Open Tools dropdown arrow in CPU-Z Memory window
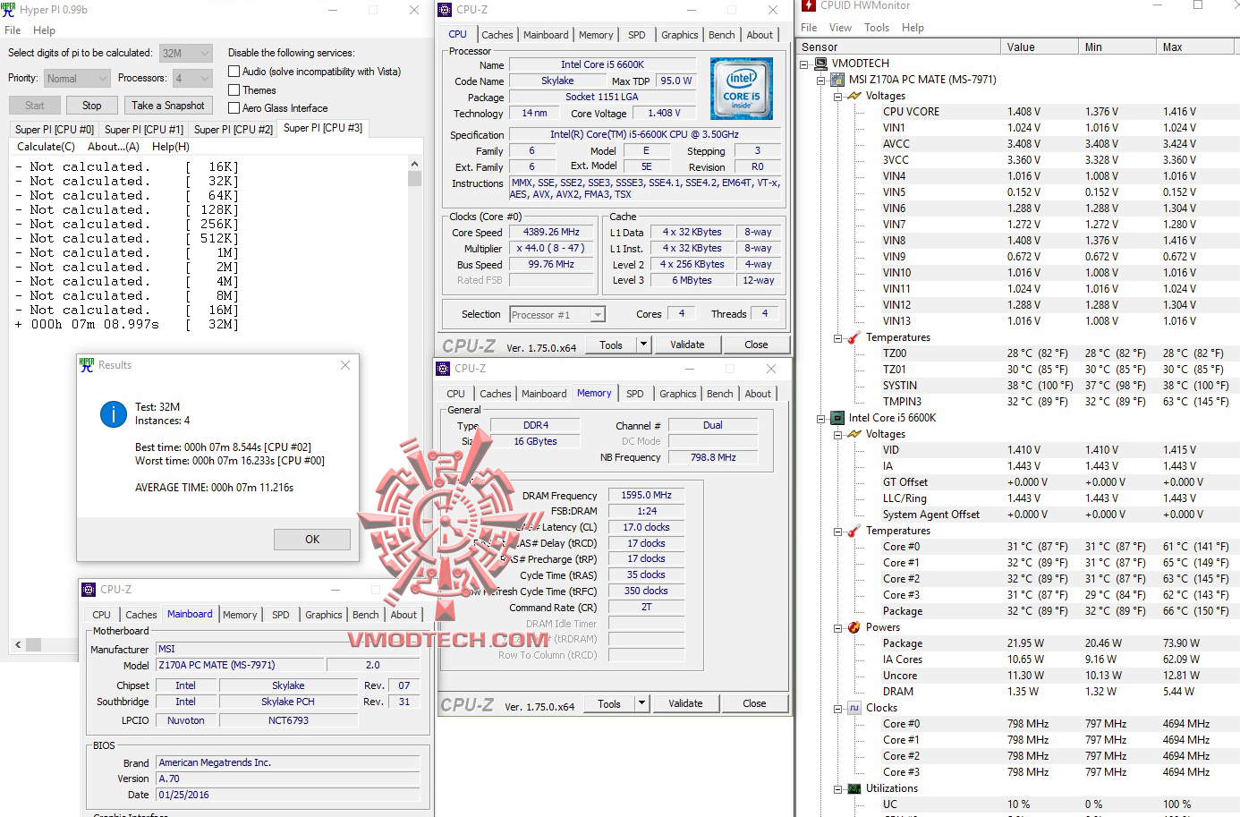This screenshot has width=1240, height=817. click(641, 703)
